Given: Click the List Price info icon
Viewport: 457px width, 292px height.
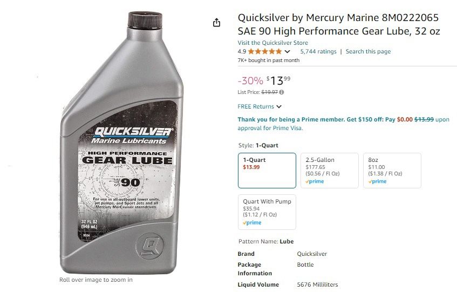Looking at the screenshot, I should [x=281, y=92].
